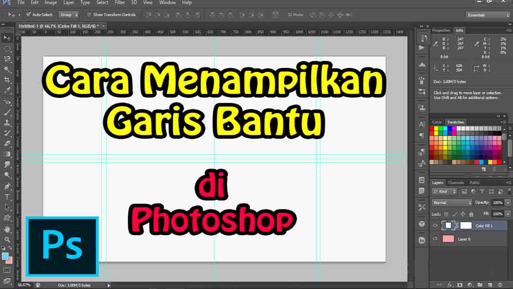Open the File menu
513x289 pixels.
click(21, 2)
